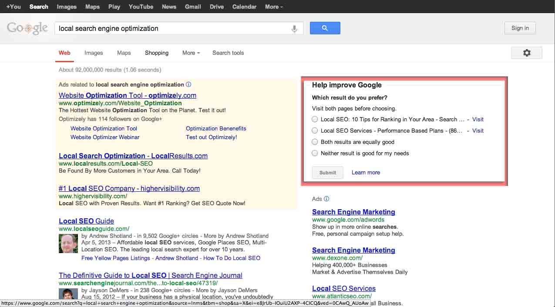Open the 'Website Optimizer Webinar' sitelink
Screen dimensions: 555x307
point(105,137)
